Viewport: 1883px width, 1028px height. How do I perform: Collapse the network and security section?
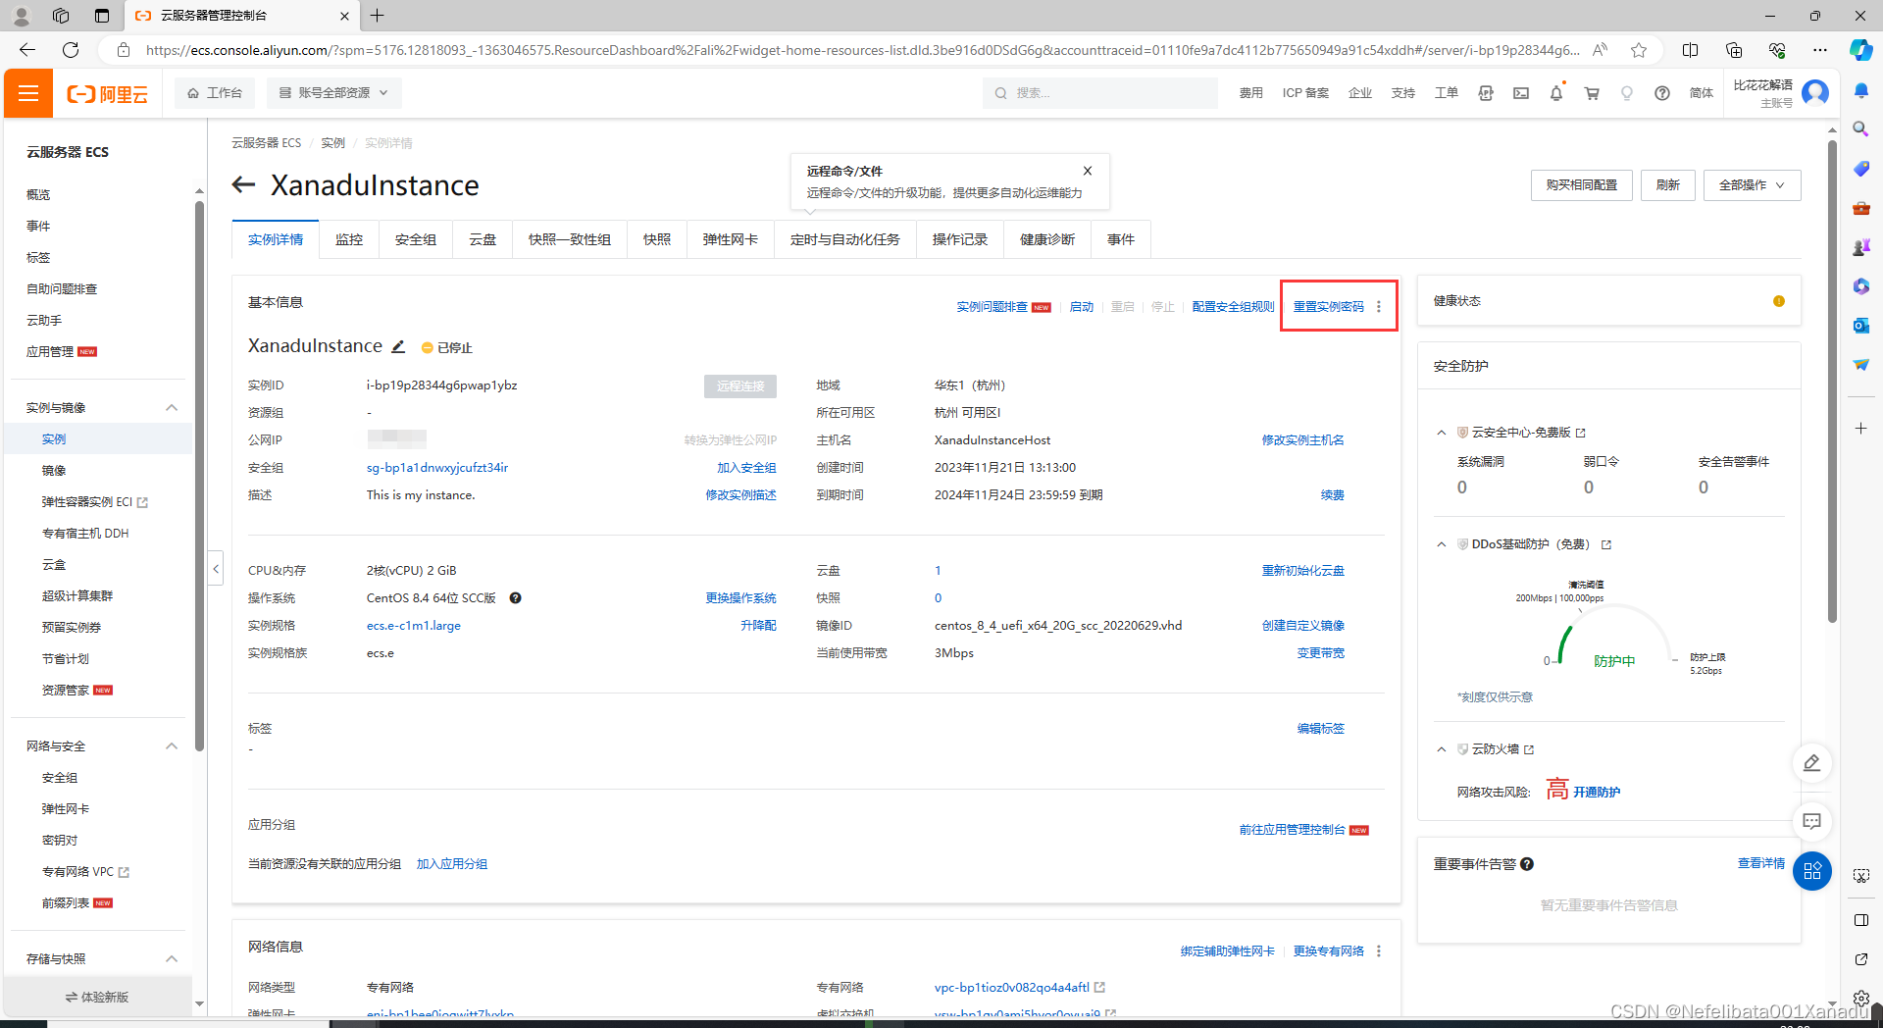click(x=172, y=746)
